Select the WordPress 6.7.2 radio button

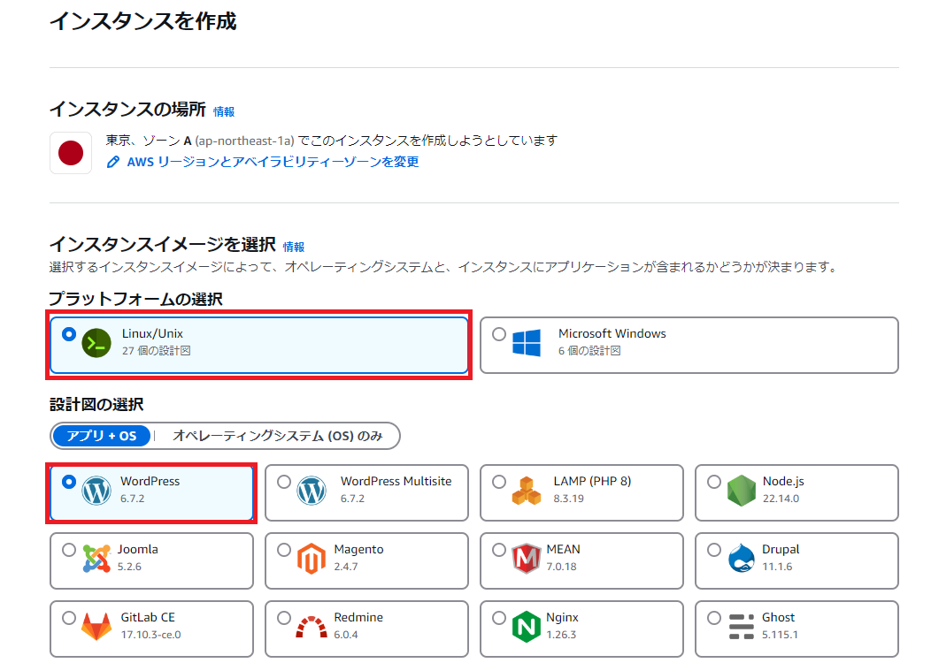point(69,482)
